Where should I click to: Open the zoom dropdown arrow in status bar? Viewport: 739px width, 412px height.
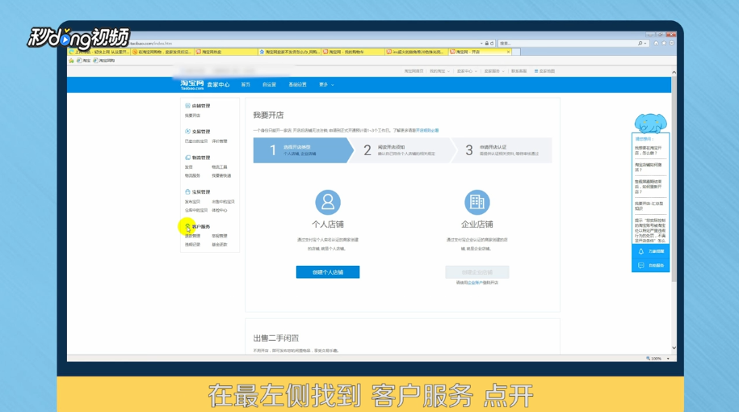pos(668,359)
